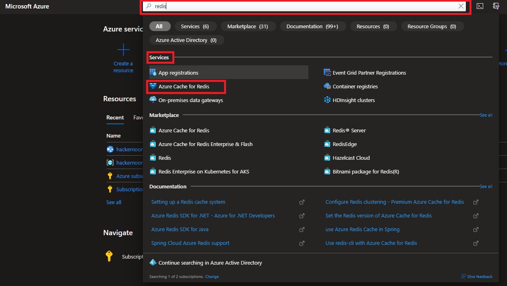Open 'Setting up a Redis cache system' doc

click(188, 202)
